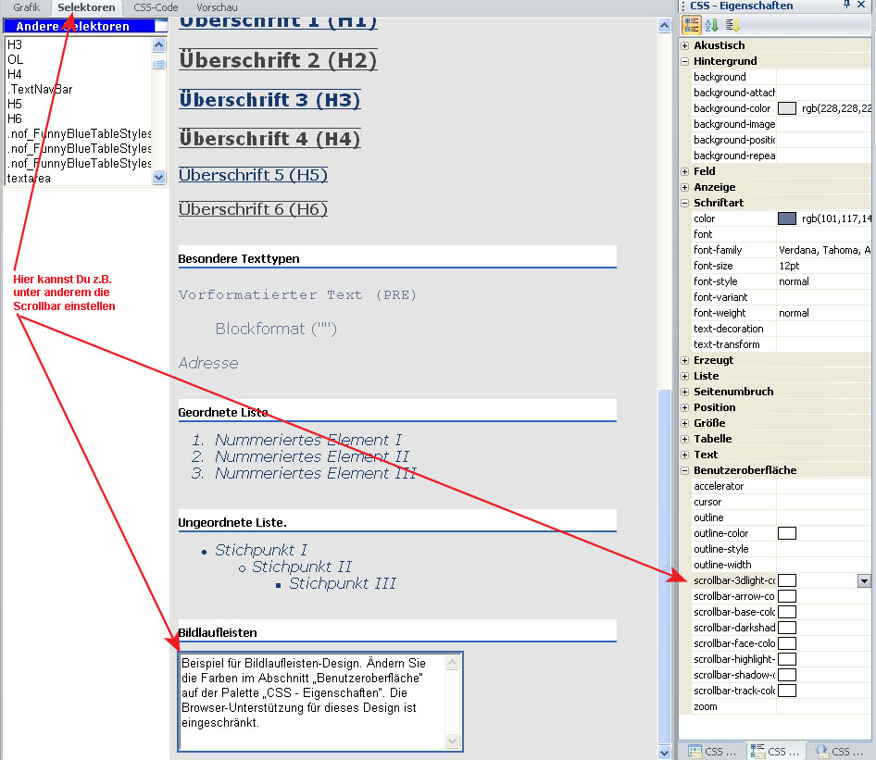Viewport: 876px width, 760px height.
Task: Click into the Bildlaufleisten example textarea
Action: coord(310,700)
